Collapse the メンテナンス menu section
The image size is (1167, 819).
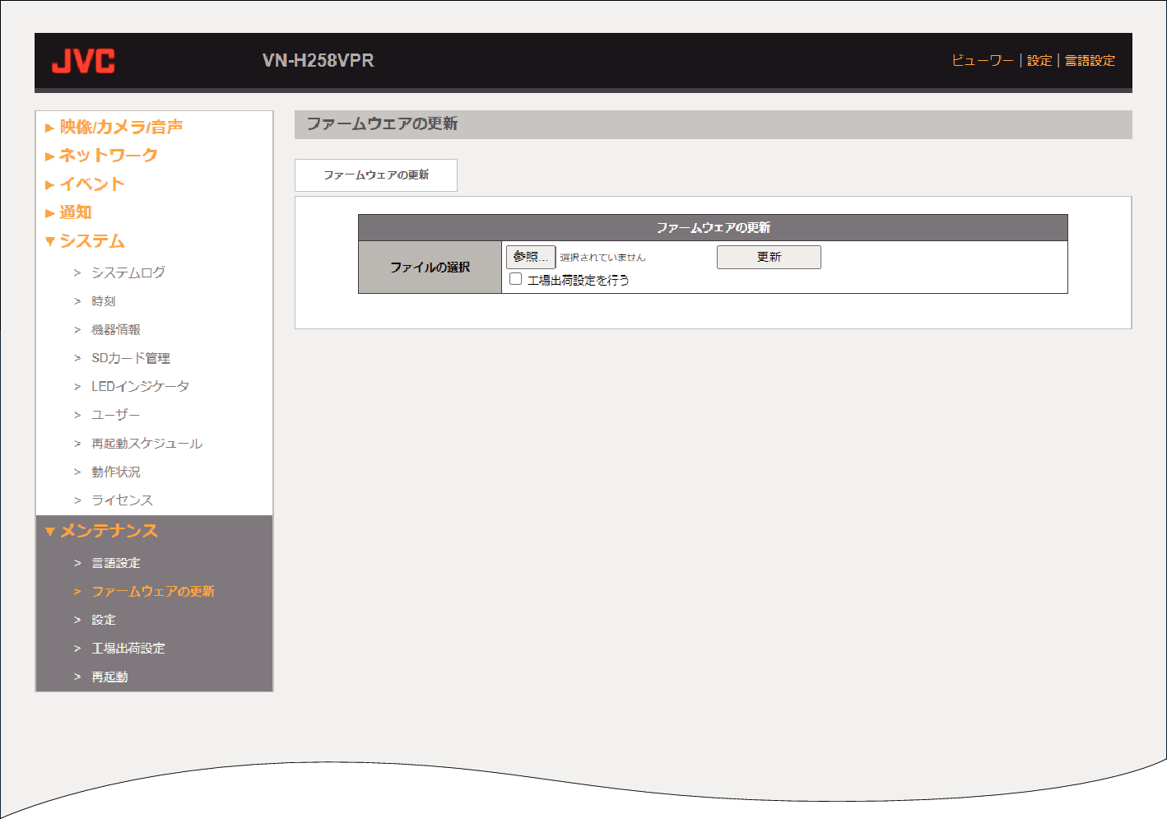click(x=108, y=531)
